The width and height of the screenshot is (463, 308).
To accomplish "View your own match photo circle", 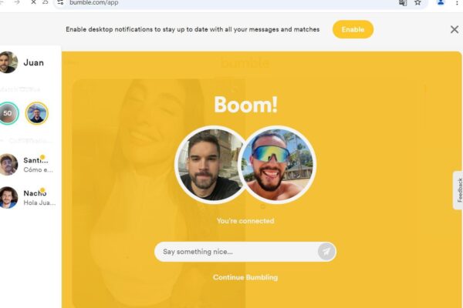I will (x=210, y=165).
